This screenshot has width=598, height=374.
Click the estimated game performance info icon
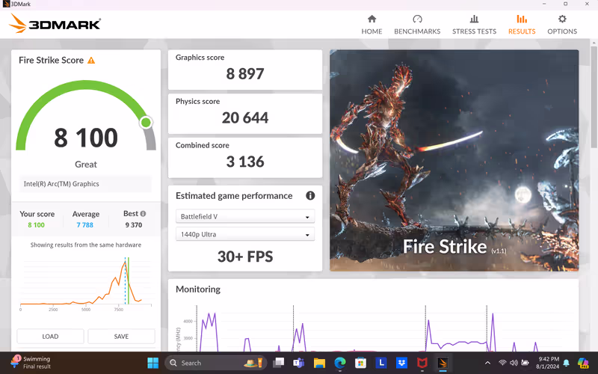tap(310, 196)
